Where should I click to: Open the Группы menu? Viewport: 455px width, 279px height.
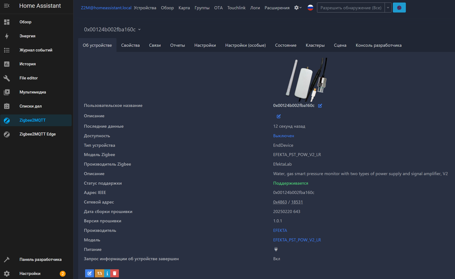[202, 8]
